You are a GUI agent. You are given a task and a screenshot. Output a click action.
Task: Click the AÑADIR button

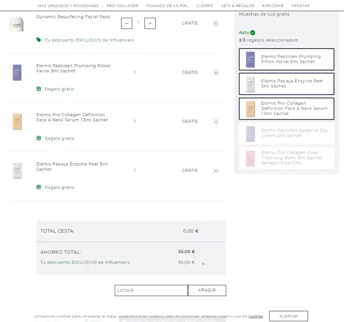(207, 291)
